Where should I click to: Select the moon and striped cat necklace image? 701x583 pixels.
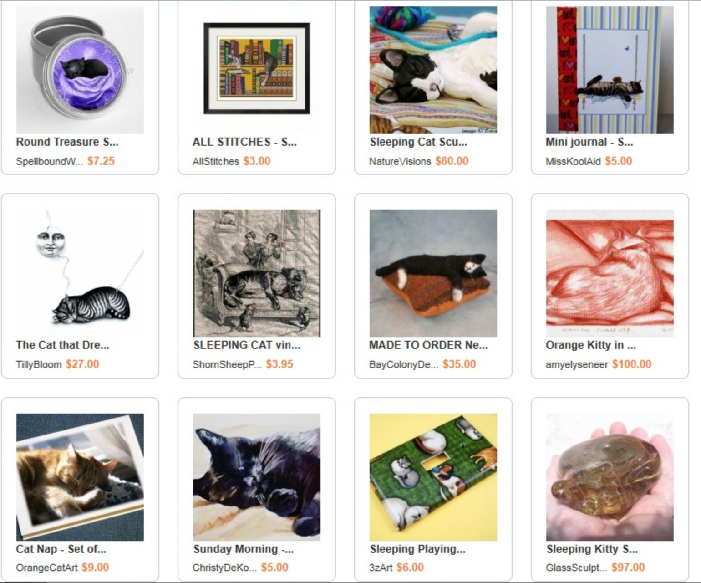pos(80,273)
